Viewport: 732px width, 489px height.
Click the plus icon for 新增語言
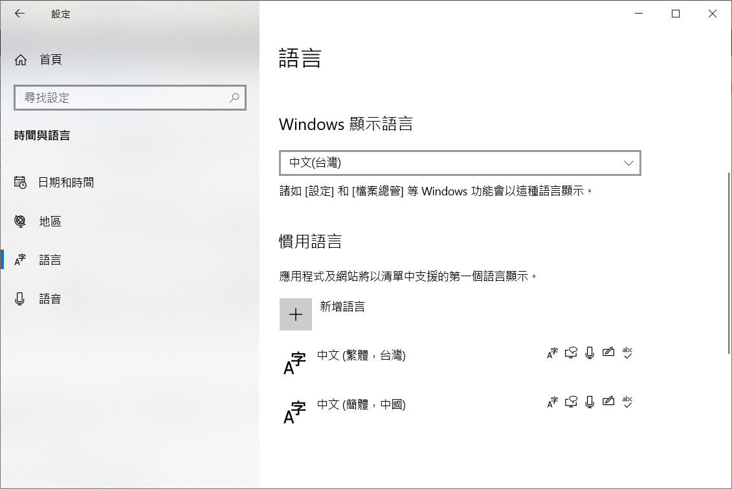coord(296,314)
